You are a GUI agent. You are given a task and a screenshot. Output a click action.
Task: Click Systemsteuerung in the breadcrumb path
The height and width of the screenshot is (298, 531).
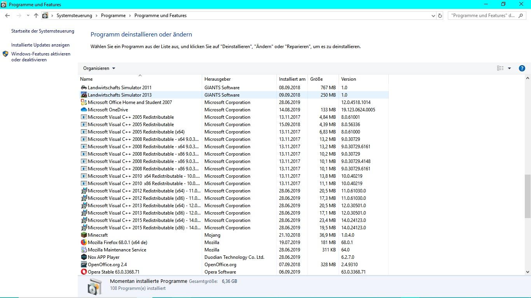[x=74, y=16]
